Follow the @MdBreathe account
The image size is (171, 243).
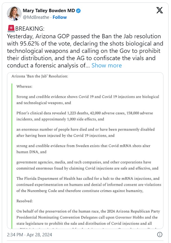60,17
